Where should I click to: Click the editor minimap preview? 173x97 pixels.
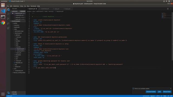167,15
